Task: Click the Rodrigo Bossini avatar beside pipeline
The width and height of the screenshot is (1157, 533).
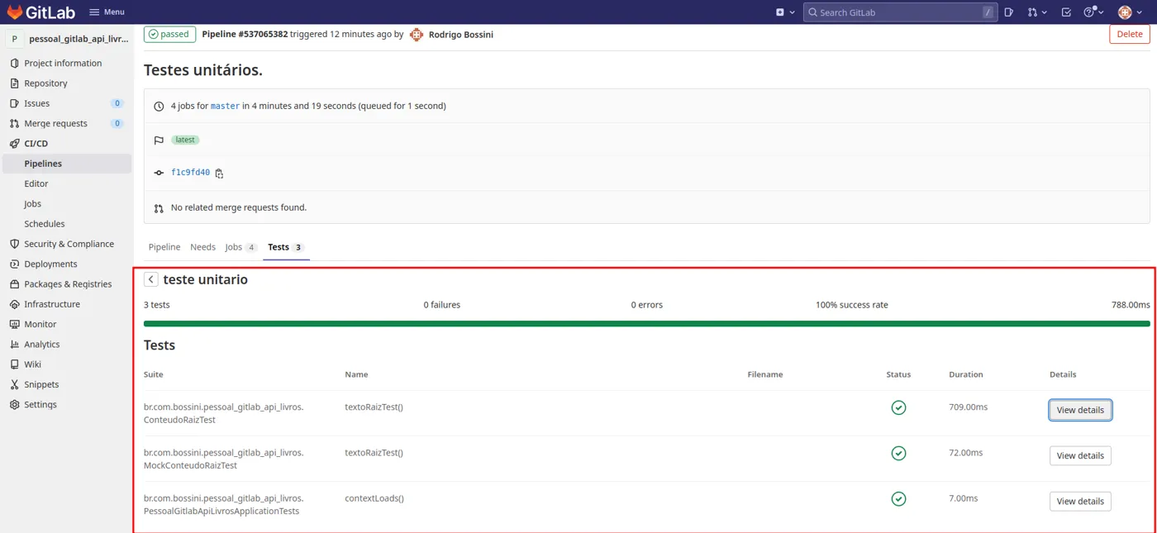Action: tap(417, 35)
